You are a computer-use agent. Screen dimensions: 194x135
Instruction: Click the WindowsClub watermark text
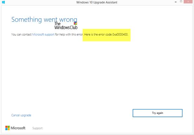[66, 28]
